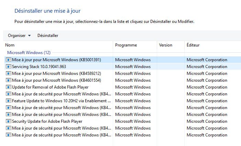Click the icon beside the KB4601554 update

9,80
